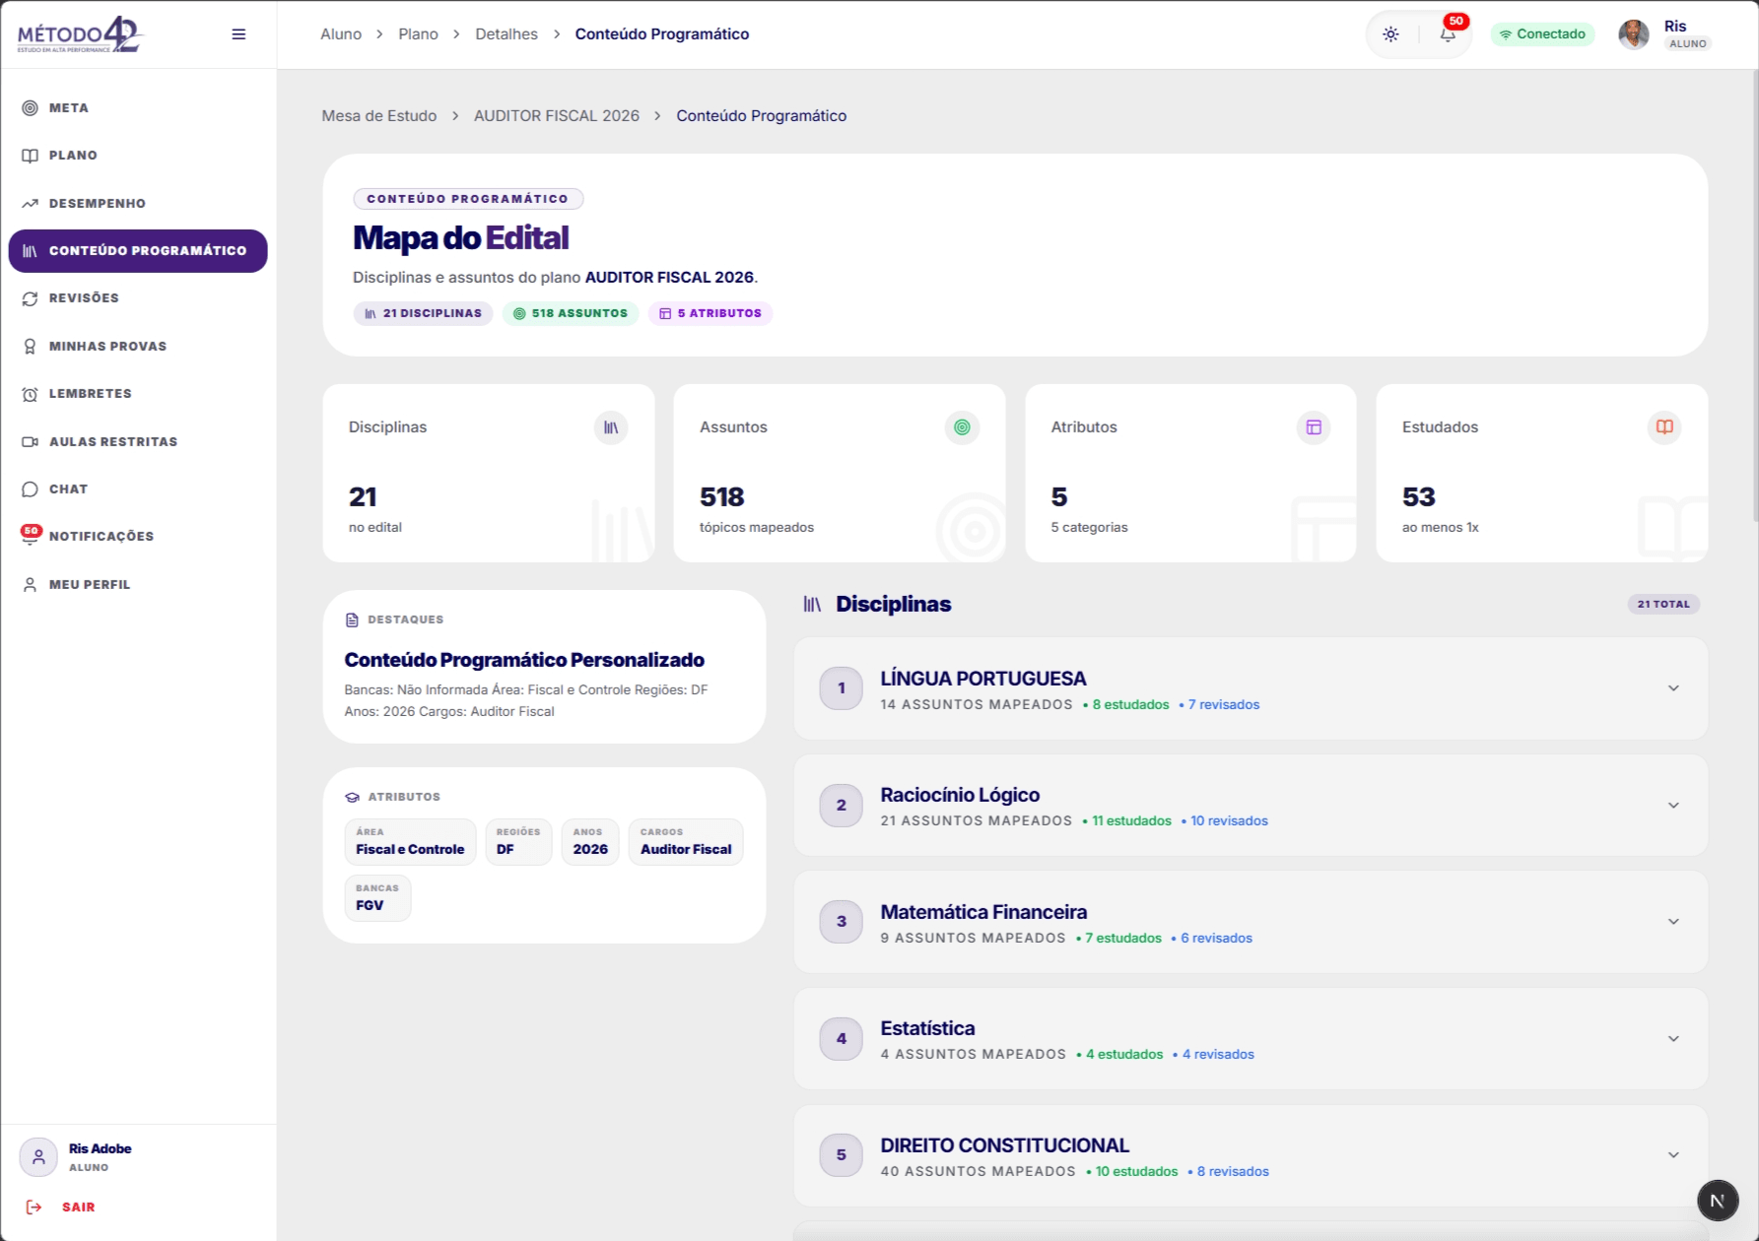This screenshot has width=1759, height=1241.
Task: Click the Ris Adobe profile avatar icon
Action: 38,1157
